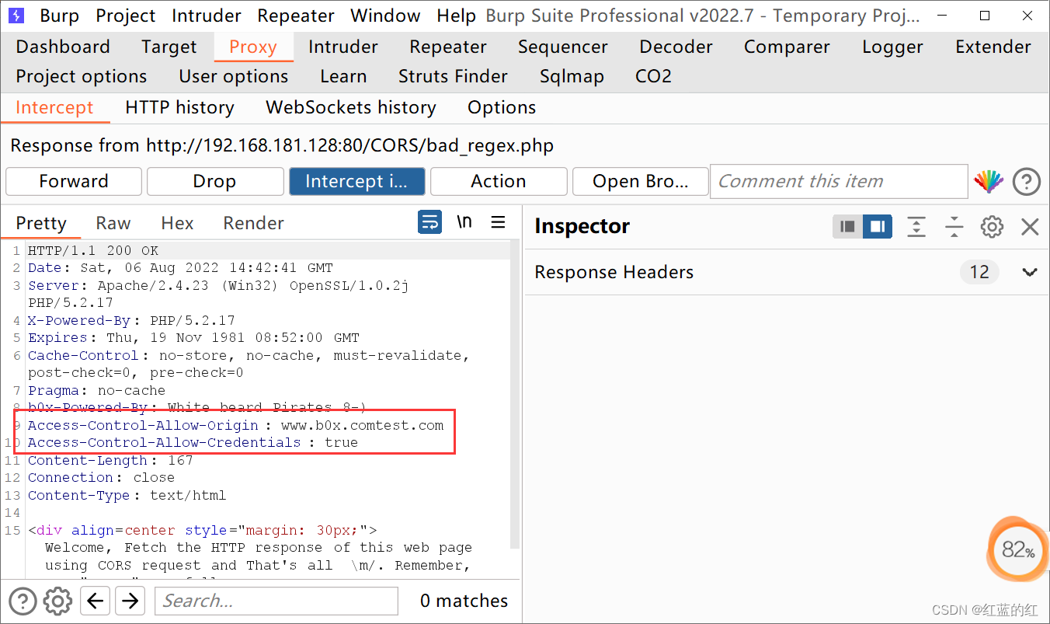This screenshot has width=1050, height=624.
Task: Select the Pretty view tab
Action: coord(41,223)
